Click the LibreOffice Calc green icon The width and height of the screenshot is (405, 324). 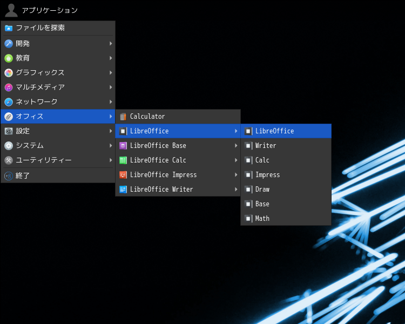(x=123, y=160)
